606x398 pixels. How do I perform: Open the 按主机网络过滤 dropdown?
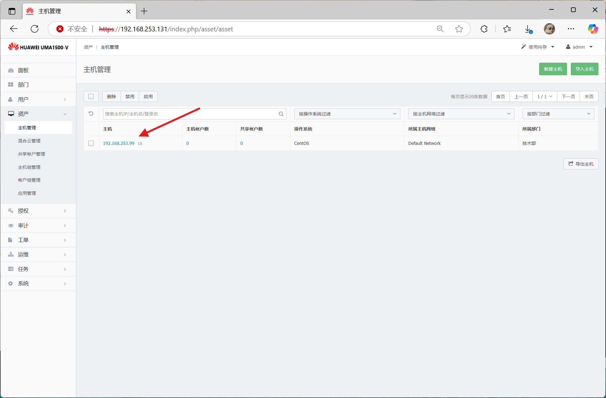point(461,114)
